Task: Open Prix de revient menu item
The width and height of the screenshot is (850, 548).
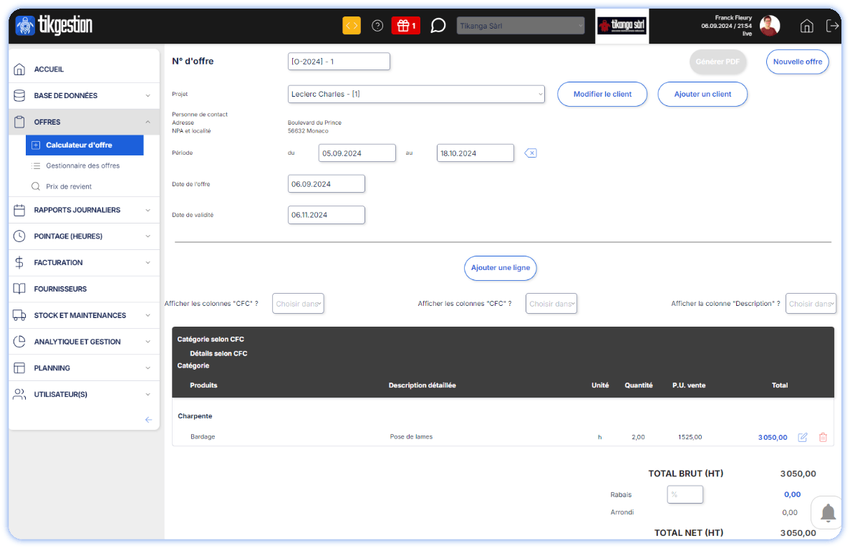Action: tap(69, 186)
